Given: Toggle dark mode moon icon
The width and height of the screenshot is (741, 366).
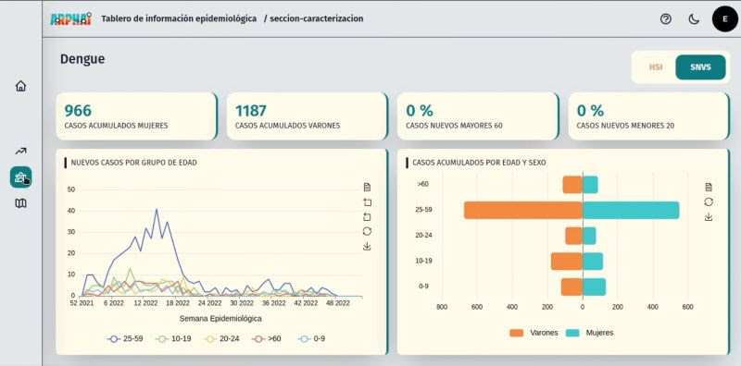Looking at the screenshot, I should click(x=693, y=18).
